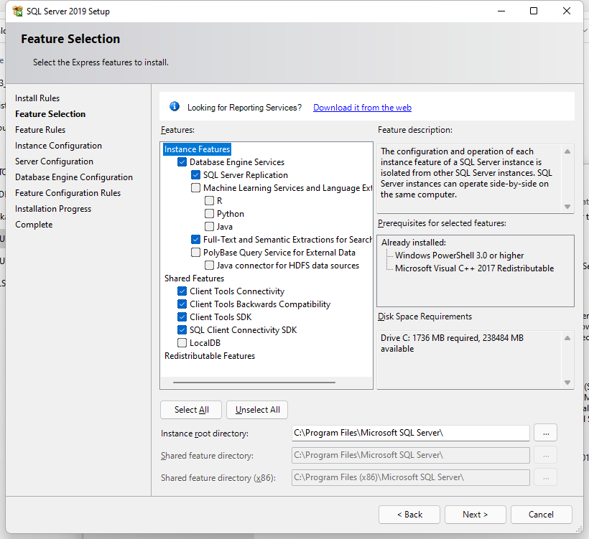The width and height of the screenshot is (589, 539).
Task: Click the feature description scroll up arrow
Action: coord(567,151)
